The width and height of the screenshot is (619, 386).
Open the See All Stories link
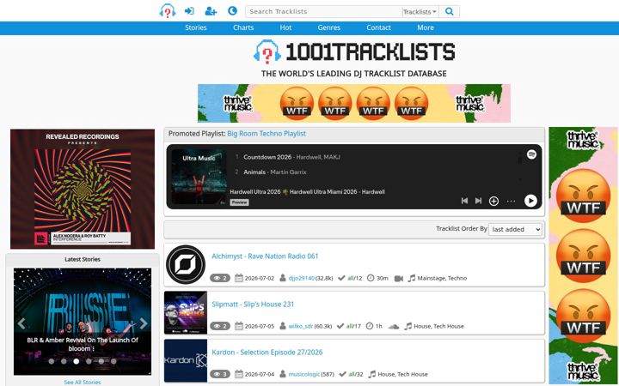83,382
